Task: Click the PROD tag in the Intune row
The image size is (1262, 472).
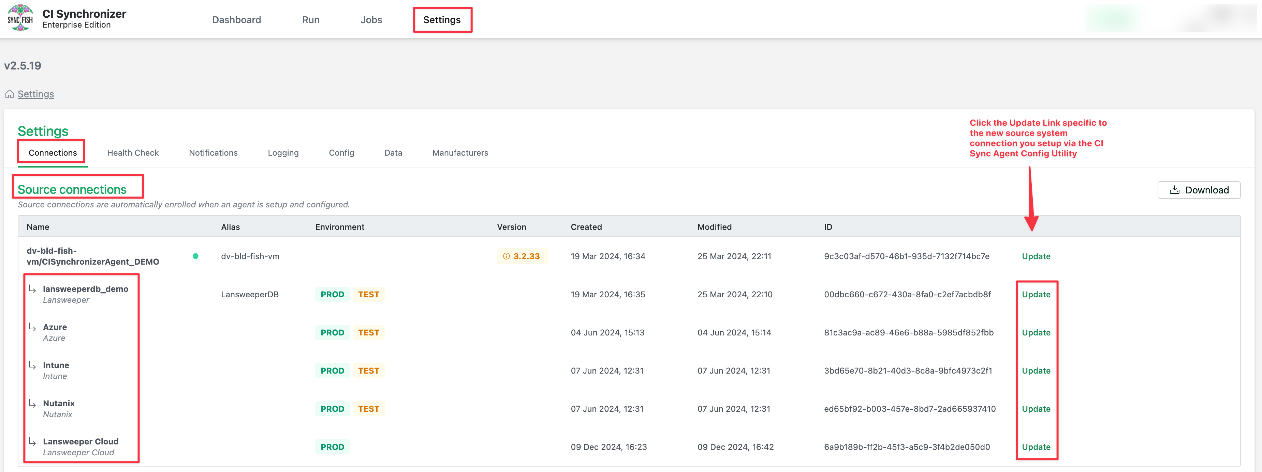Action: [332, 370]
